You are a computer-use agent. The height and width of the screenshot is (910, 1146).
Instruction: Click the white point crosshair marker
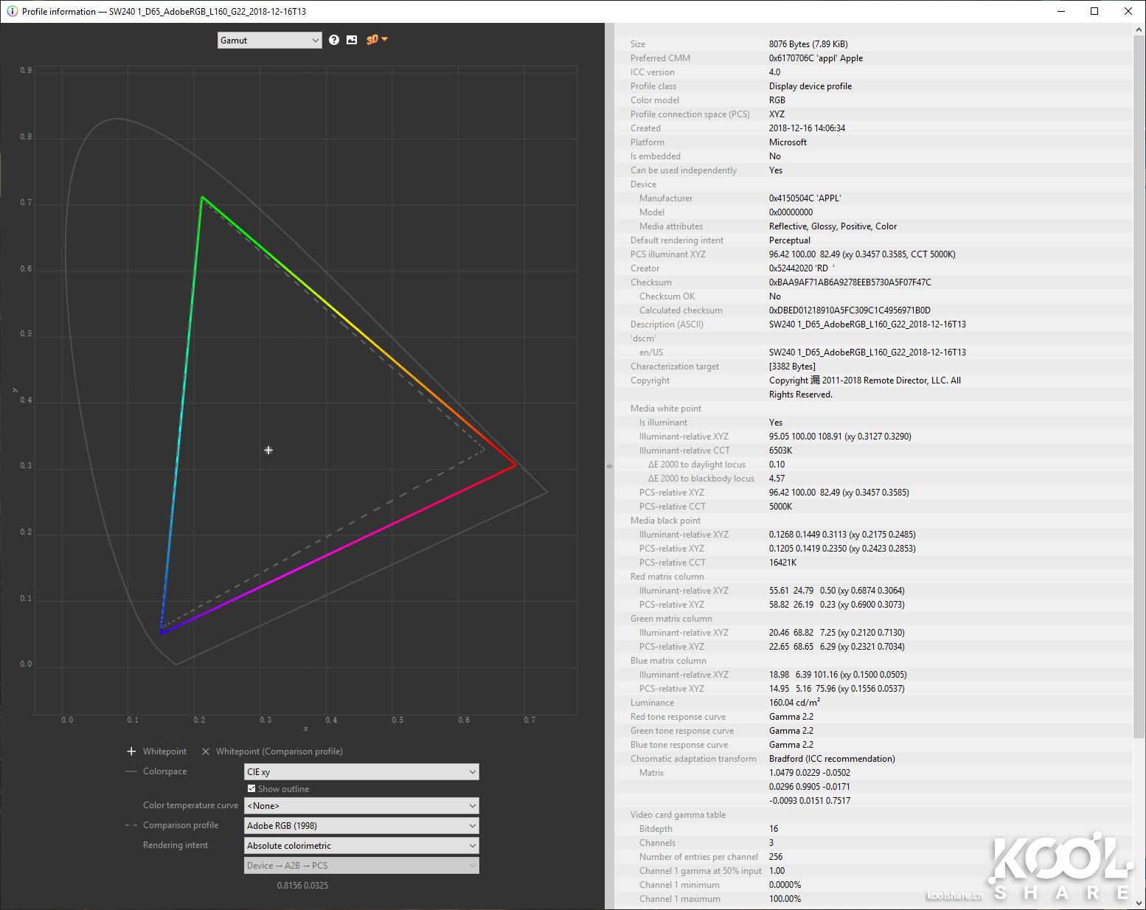tap(268, 450)
